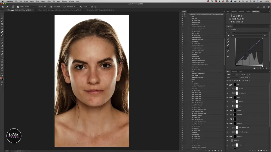Image resolution: width=271 pixels, height=152 pixels.
Task: Choose draw curve pencil mode
Action: click(x=228, y=51)
